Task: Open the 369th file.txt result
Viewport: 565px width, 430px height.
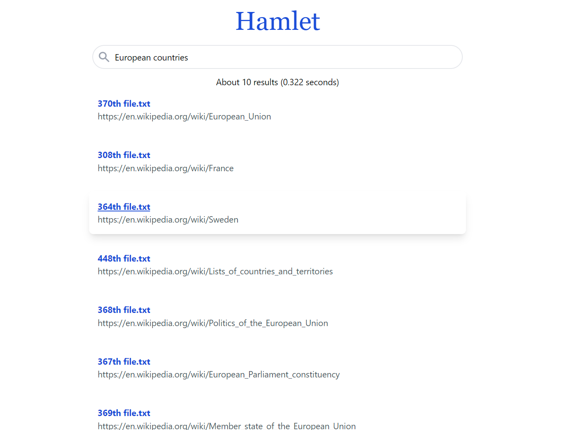Action: pos(124,413)
